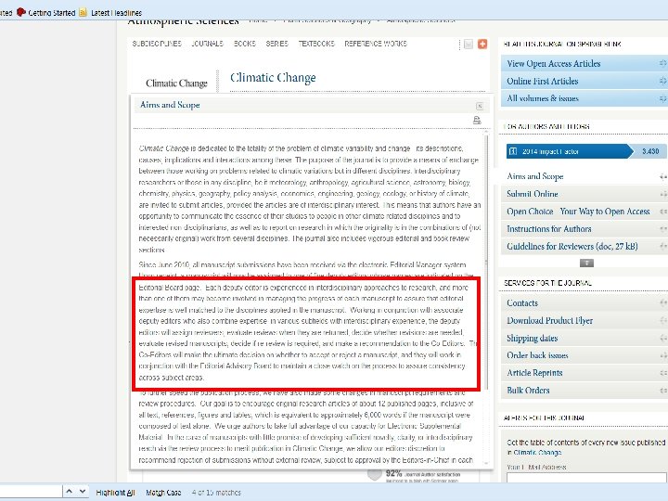Image resolution: width=668 pixels, height=501 pixels.
Task: Click the 2014 Impact Factor banner
Action: click(x=586, y=151)
